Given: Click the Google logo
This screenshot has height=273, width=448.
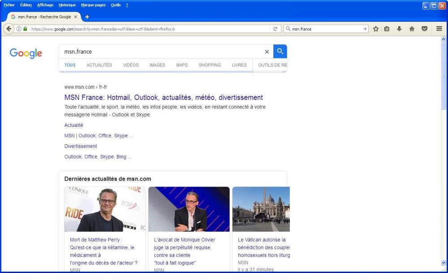Looking at the screenshot, I should [26, 53].
